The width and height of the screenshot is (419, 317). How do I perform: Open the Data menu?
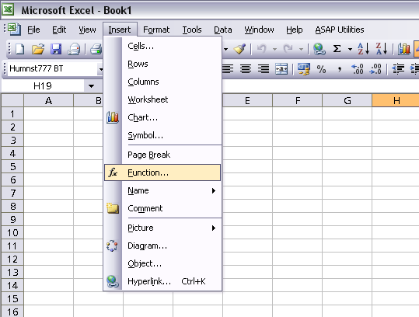tap(223, 30)
